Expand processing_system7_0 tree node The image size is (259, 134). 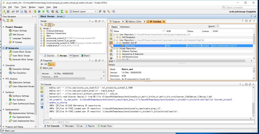(x=41, y=38)
